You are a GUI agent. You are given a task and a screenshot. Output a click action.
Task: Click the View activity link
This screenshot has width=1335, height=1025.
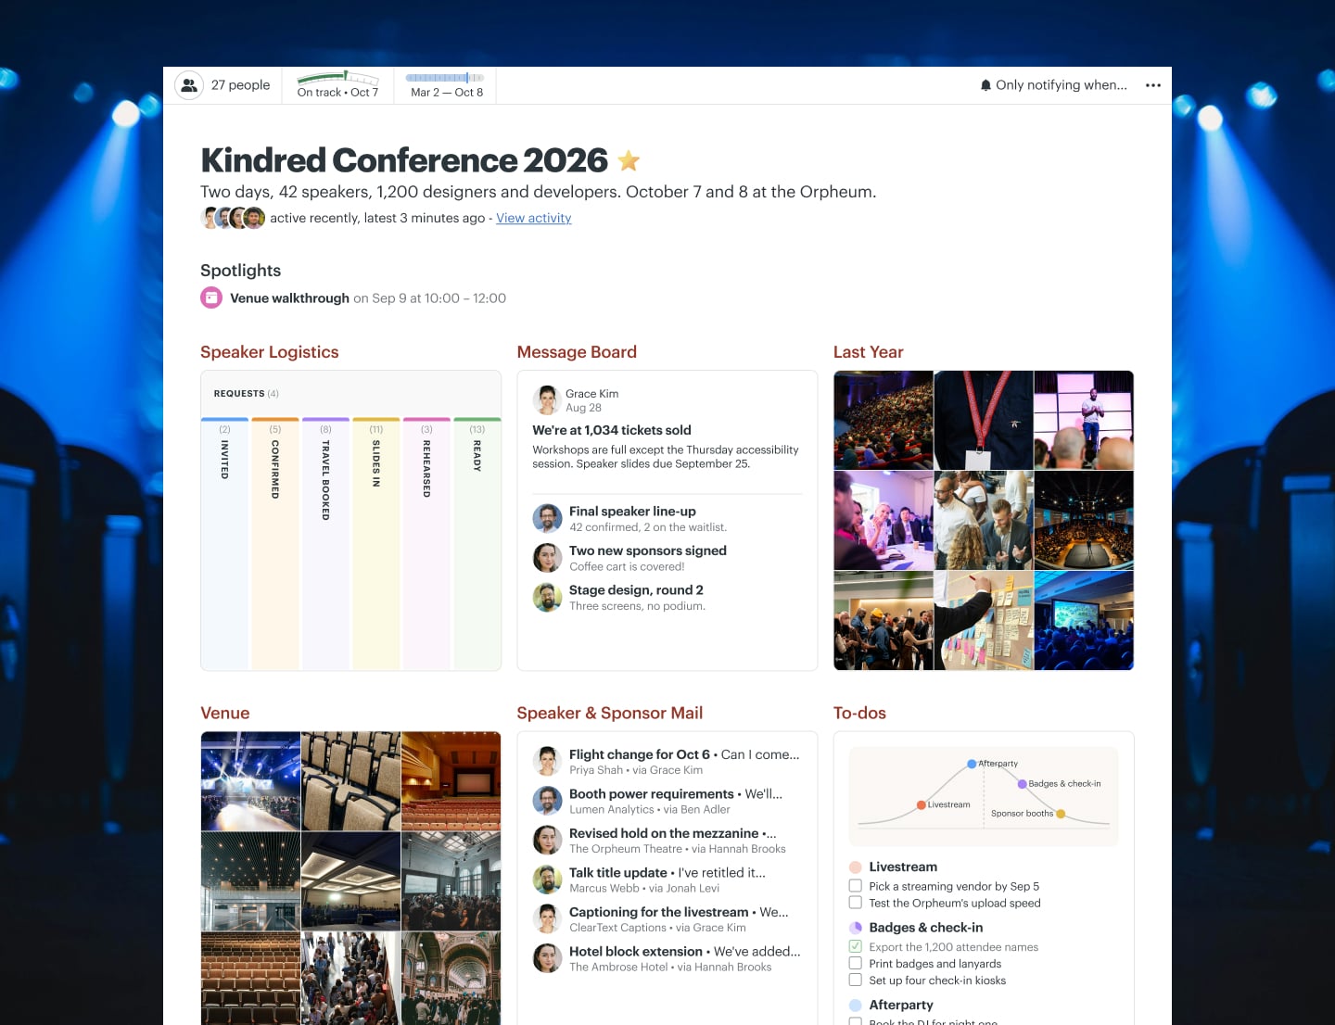pos(534,218)
